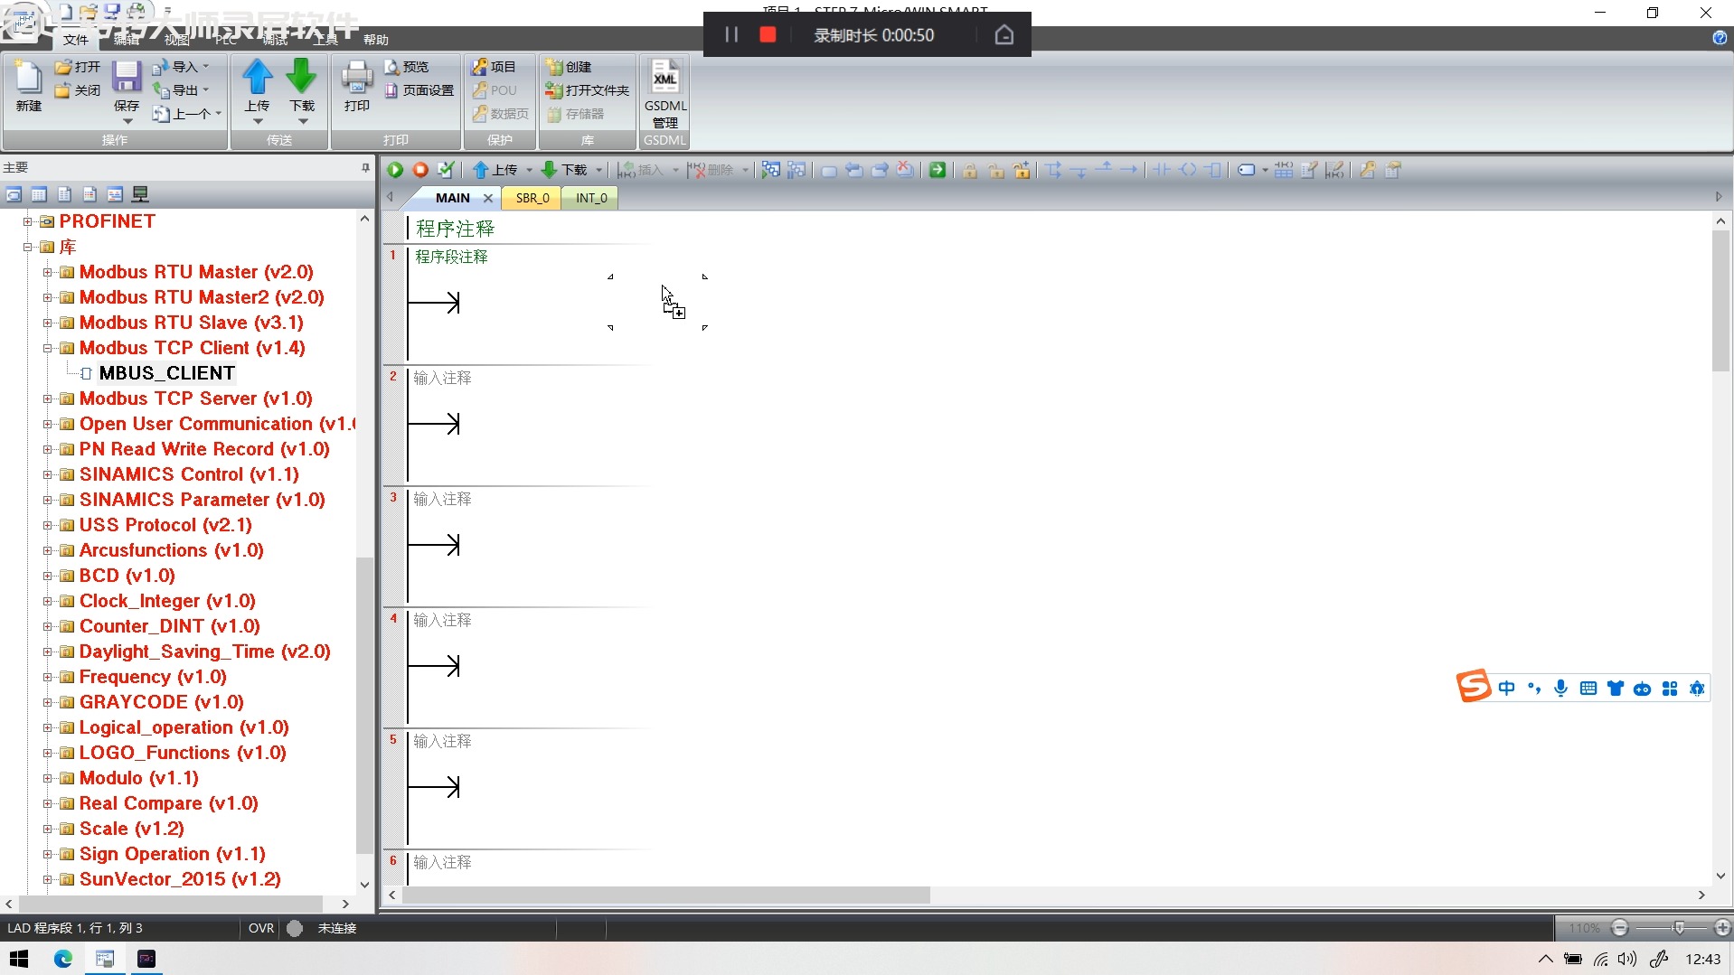Collapse the Modbus TCP Client (v1.4) node
Viewport: 1734px width, 975px height.
[48, 348]
